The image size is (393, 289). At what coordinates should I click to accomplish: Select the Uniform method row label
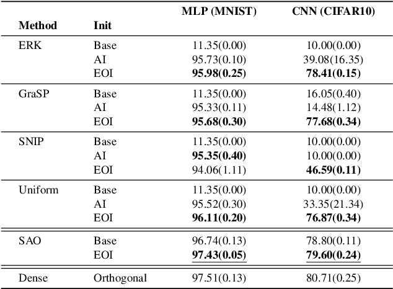pyautogui.click(x=38, y=190)
